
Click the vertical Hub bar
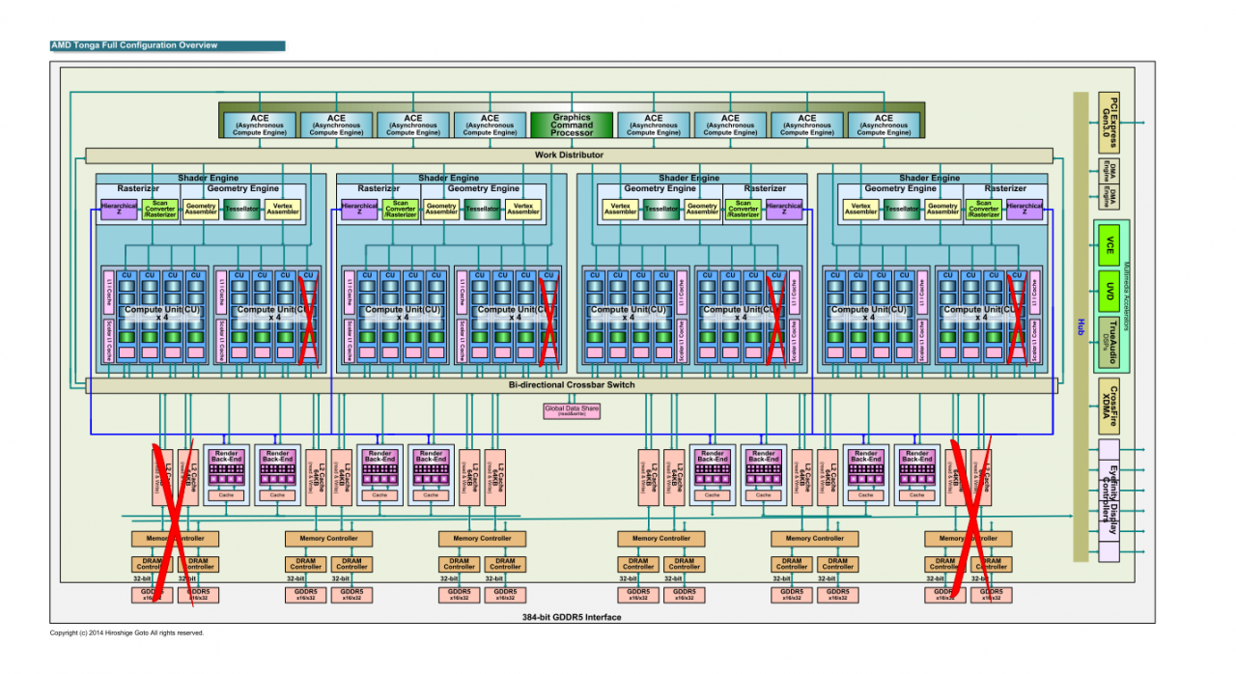[x=1081, y=326]
